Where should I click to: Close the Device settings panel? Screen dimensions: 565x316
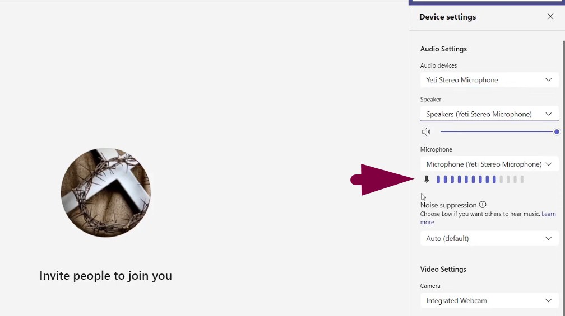pyautogui.click(x=550, y=17)
